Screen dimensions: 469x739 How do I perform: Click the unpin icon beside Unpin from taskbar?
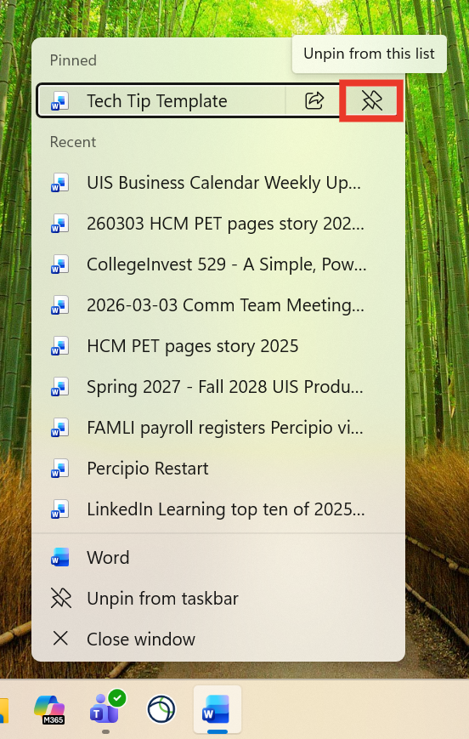[x=60, y=599]
